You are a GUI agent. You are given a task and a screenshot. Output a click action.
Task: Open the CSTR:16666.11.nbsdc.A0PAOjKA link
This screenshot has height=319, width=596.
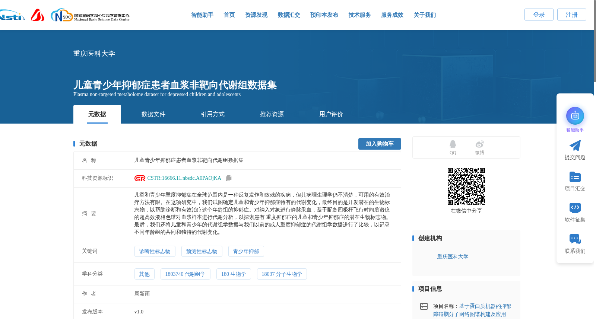(184, 178)
